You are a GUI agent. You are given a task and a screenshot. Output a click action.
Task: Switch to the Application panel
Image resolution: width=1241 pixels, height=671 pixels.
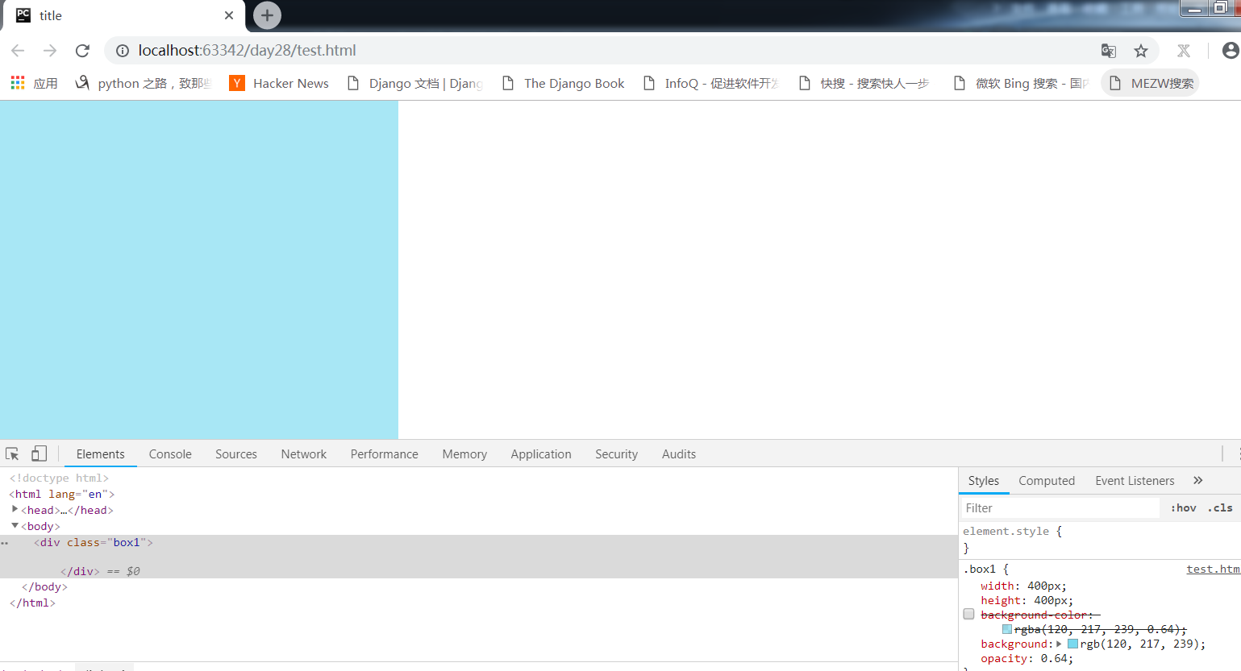pyautogui.click(x=541, y=454)
